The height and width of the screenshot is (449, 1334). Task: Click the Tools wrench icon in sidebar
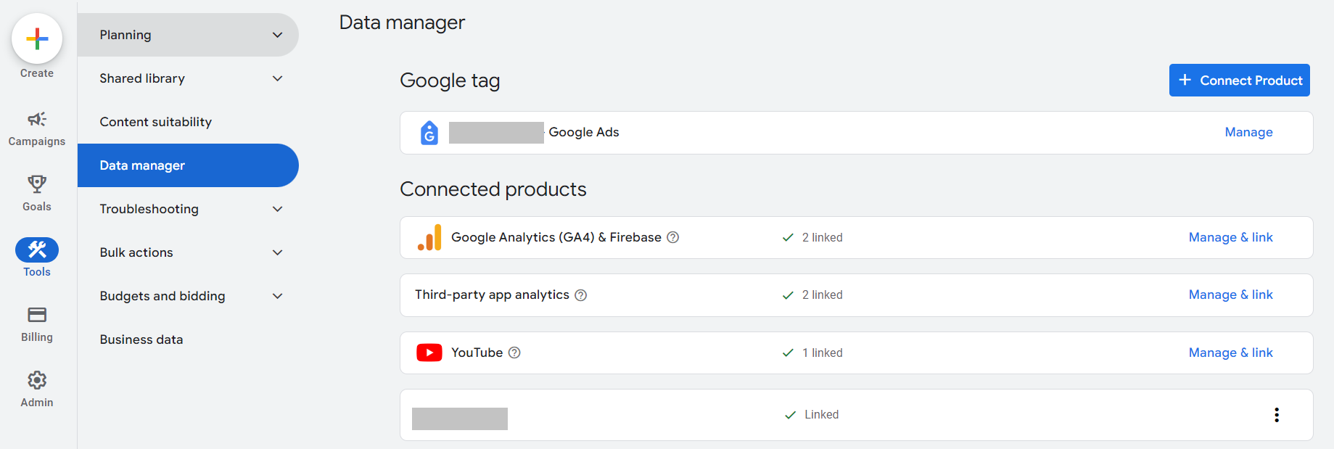37,250
